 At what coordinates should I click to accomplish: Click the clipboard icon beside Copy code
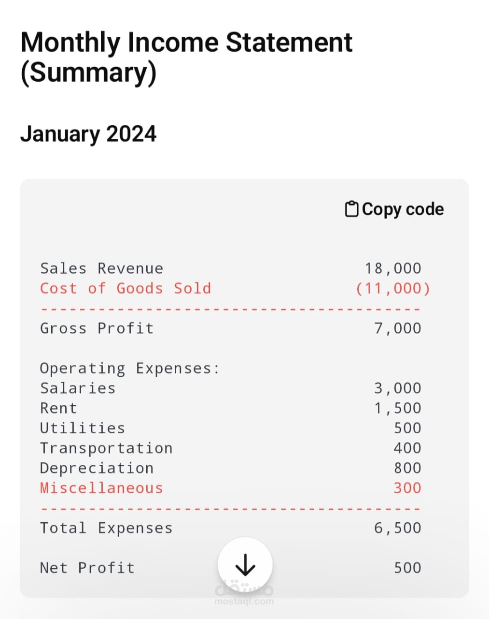(351, 209)
